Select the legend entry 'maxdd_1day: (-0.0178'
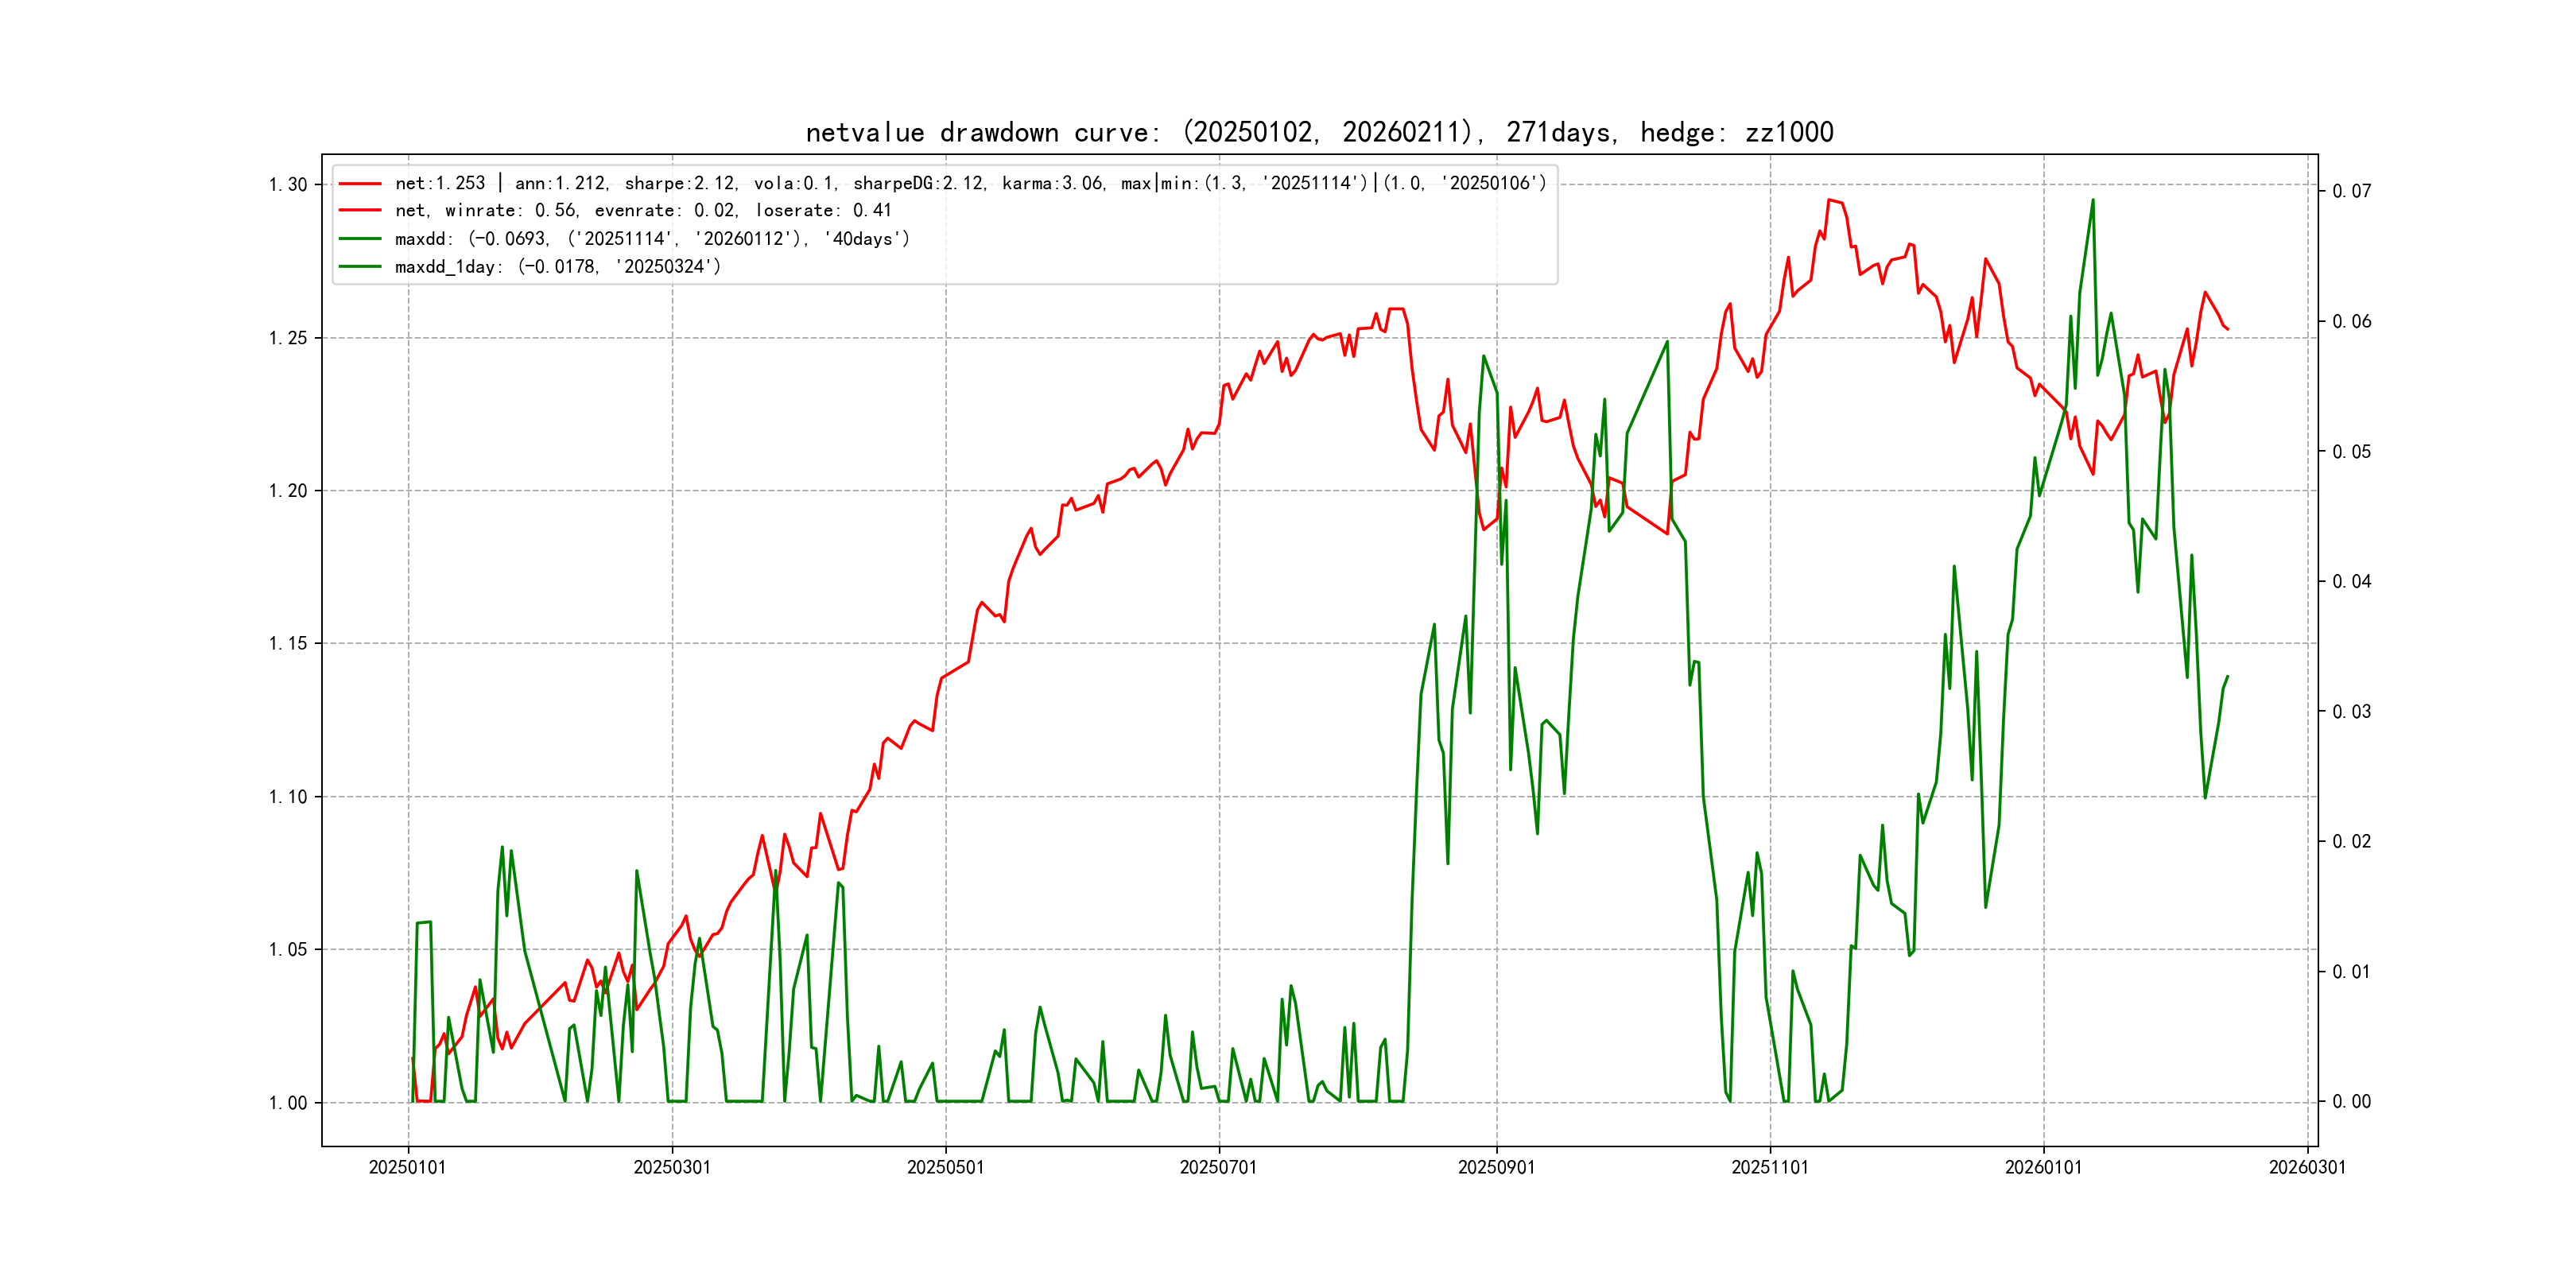This screenshot has width=2576, height=1288. [x=558, y=267]
